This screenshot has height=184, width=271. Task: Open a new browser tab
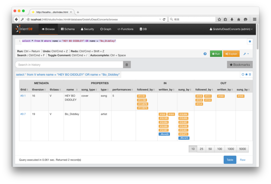click(x=78, y=12)
